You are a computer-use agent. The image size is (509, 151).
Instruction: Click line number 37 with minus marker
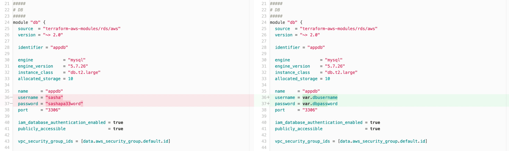pos(8,104)
